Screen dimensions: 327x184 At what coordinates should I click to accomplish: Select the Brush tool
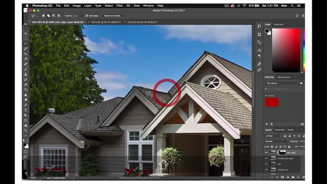point(26,70)
